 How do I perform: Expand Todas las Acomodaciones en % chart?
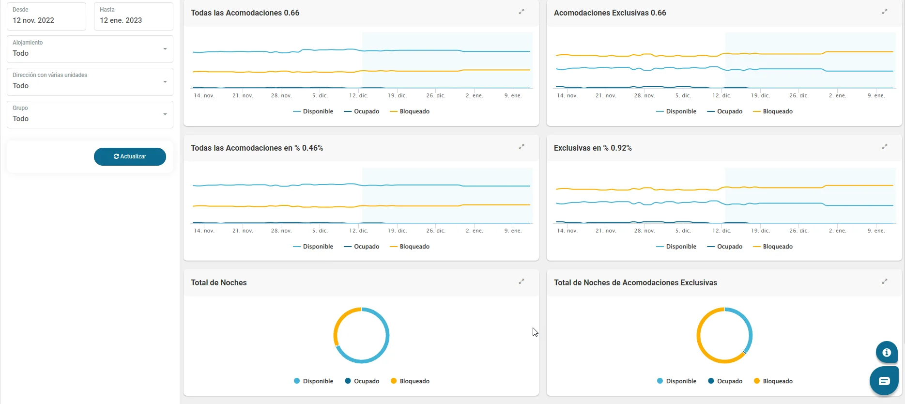click(522, 147)
